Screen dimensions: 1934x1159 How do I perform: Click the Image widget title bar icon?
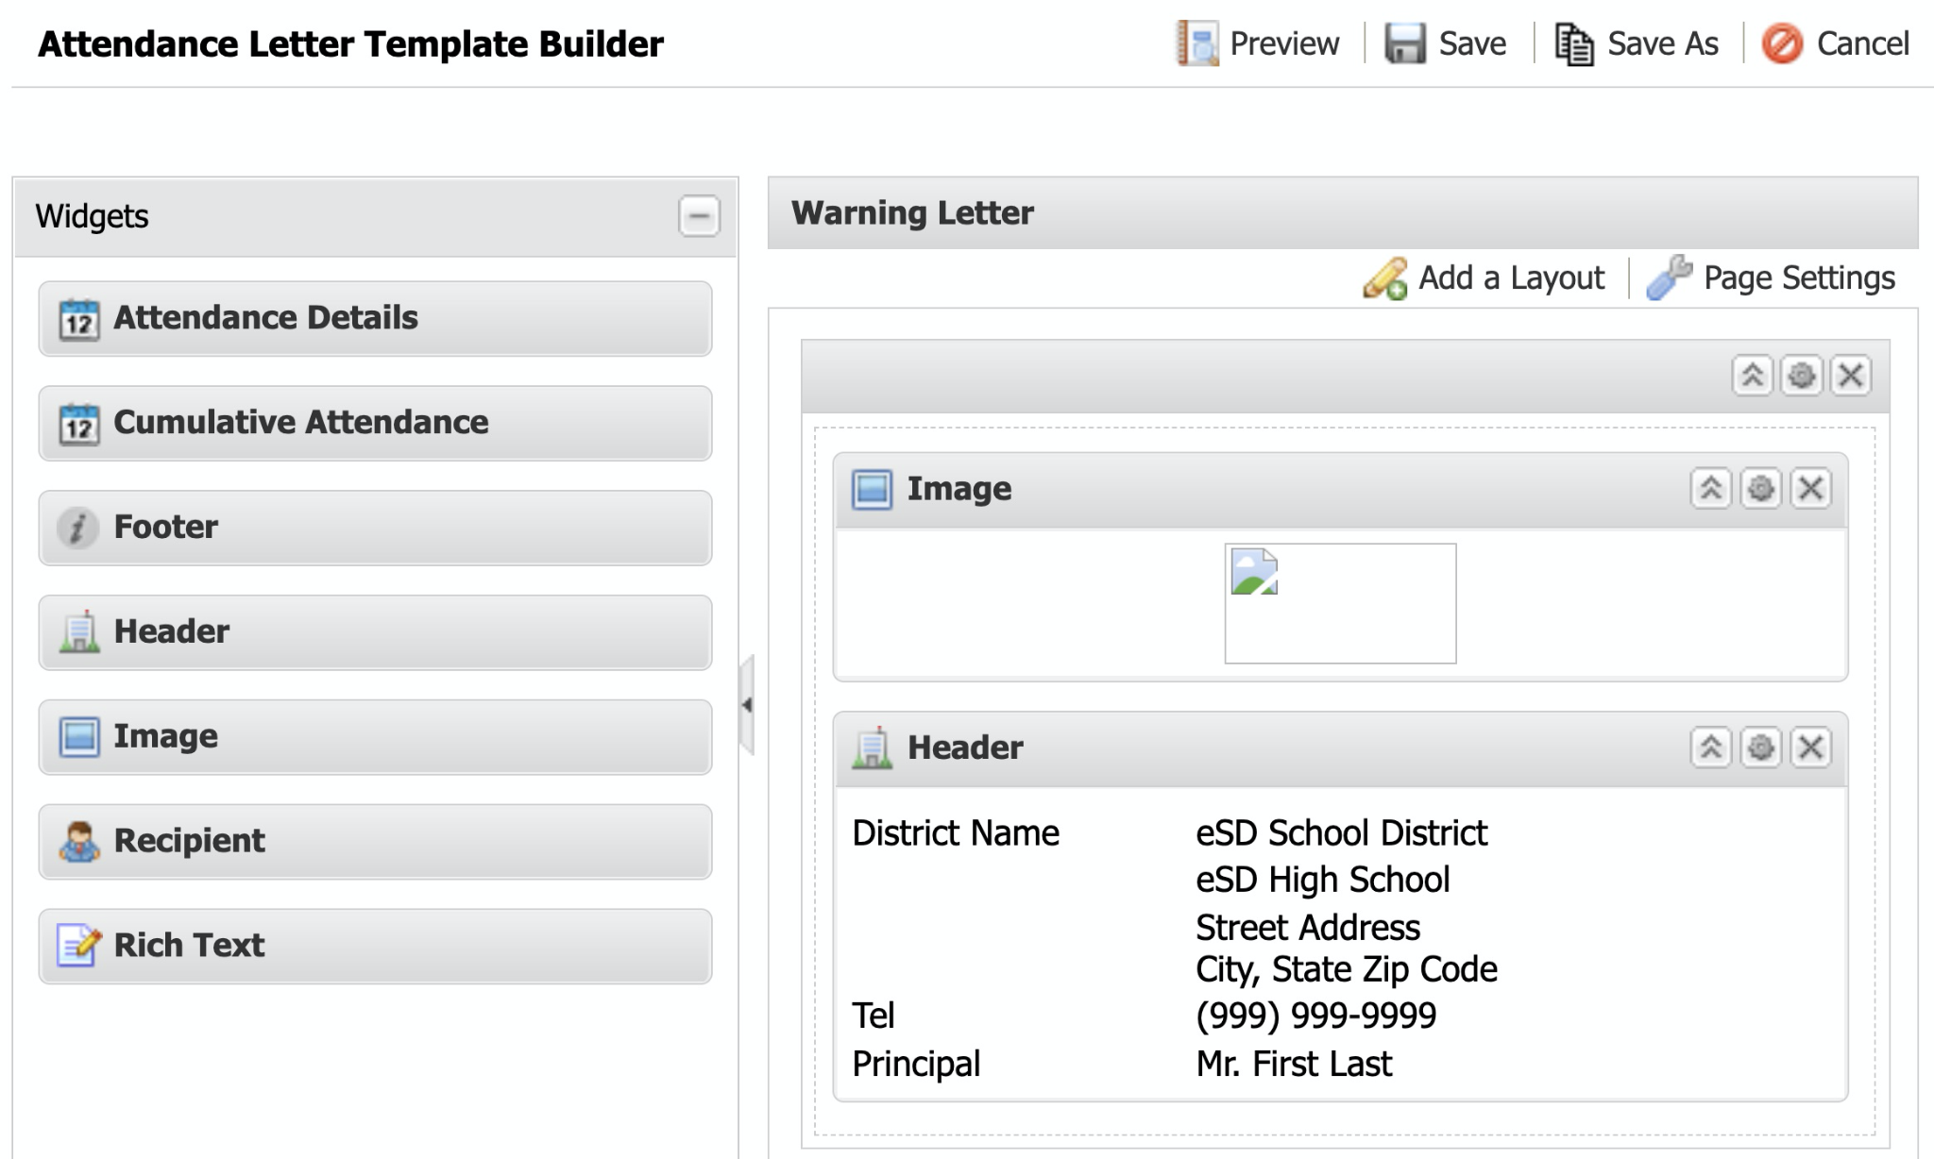(872, 490)
